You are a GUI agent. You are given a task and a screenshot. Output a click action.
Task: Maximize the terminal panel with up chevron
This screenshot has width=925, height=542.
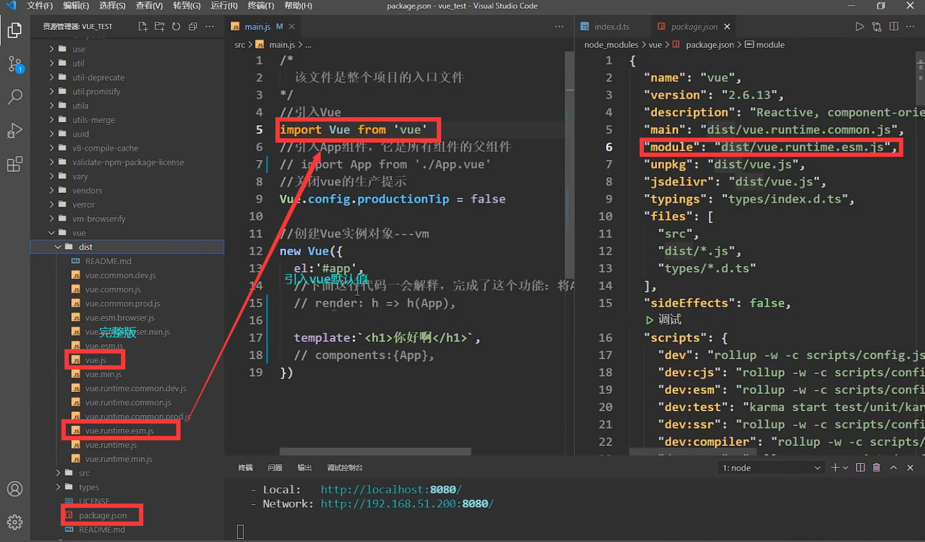pyautogui.click(x=893, y=468)
